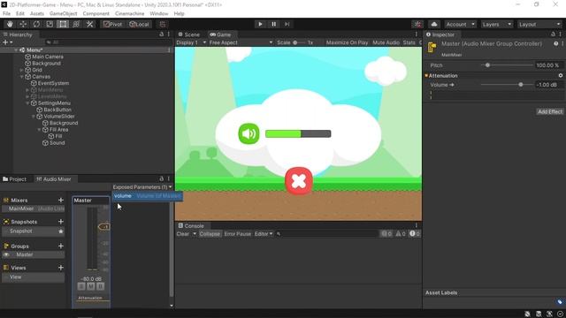The width and height of the screenshot is (566, 318).
Task: Select Main Camera in Hierarchy
Action: tap(47, 57)
